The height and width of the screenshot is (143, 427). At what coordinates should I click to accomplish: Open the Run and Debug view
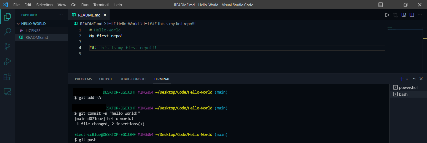pos(7,62)
